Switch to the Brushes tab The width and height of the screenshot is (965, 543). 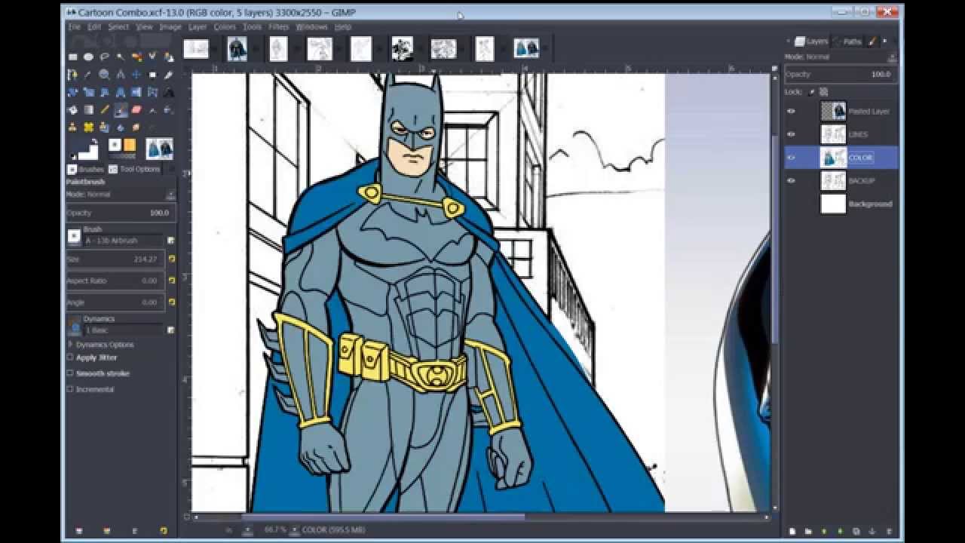[86, 169]
